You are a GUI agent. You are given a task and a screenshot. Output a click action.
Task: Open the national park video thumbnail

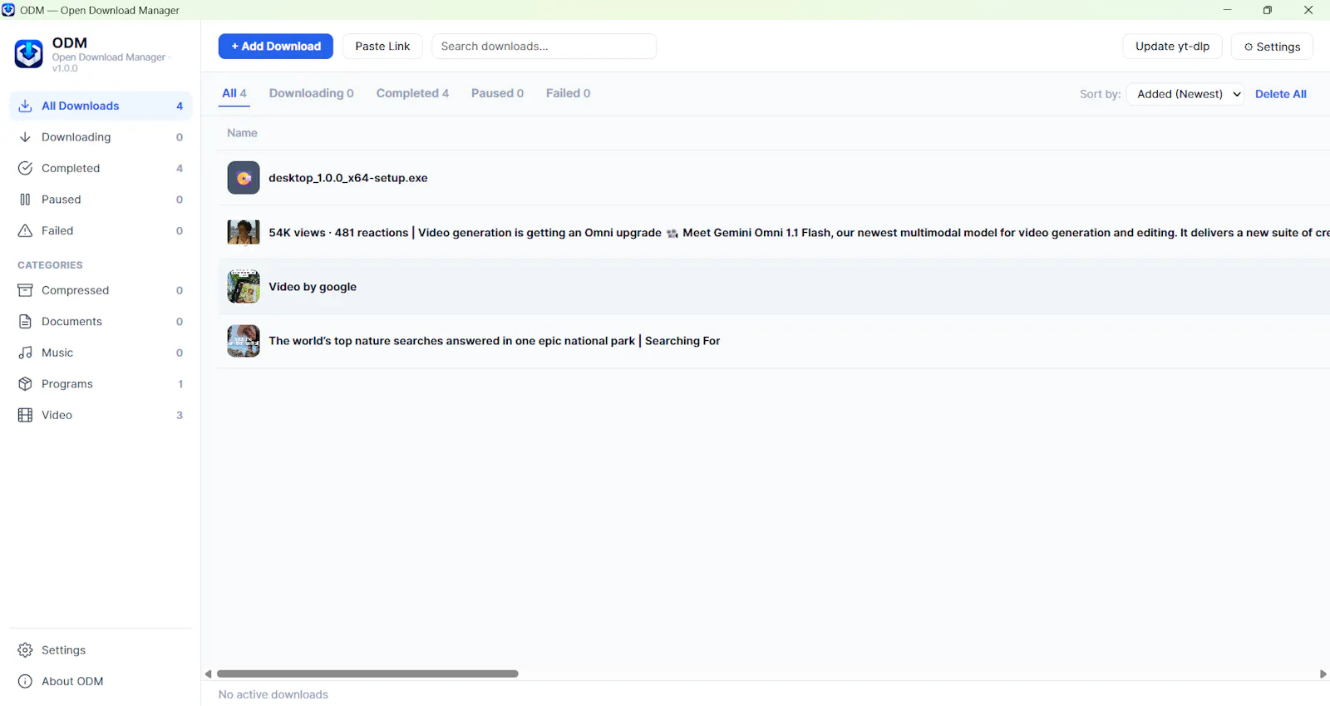click(244, 341)
